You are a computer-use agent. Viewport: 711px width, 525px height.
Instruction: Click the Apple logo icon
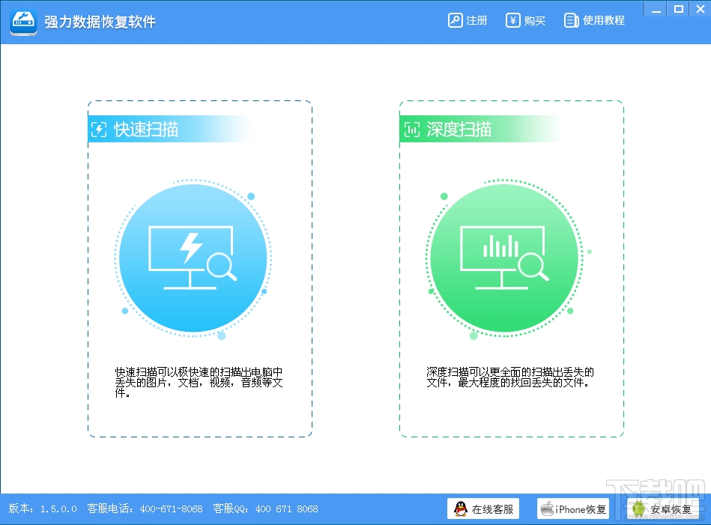tap(548, 509)
